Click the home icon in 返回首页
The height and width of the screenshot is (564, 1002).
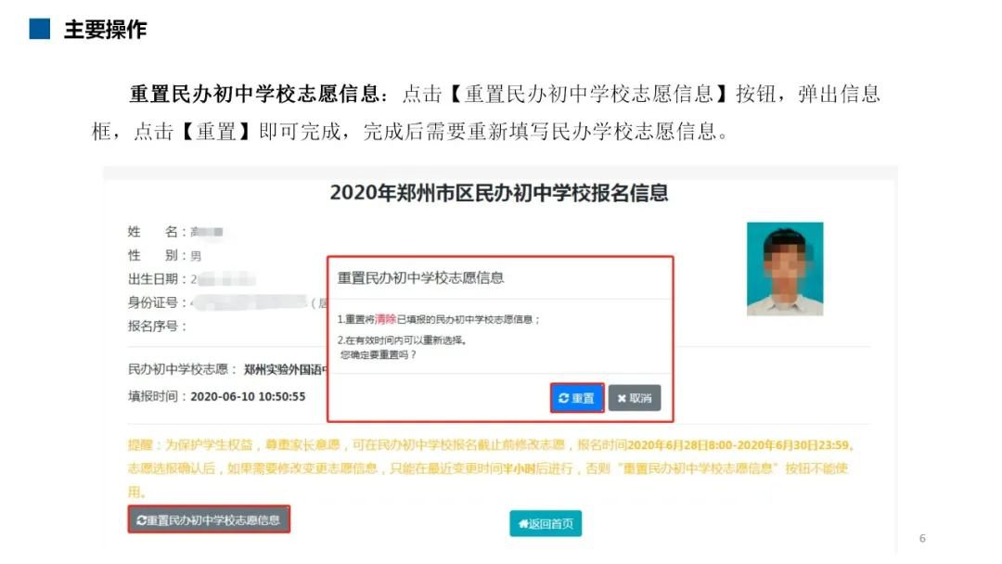(522, 524)
